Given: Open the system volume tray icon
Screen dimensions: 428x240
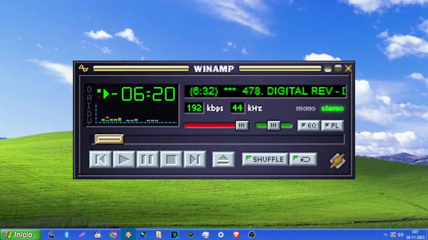Looking at the screenshot, I should [401, 235].
